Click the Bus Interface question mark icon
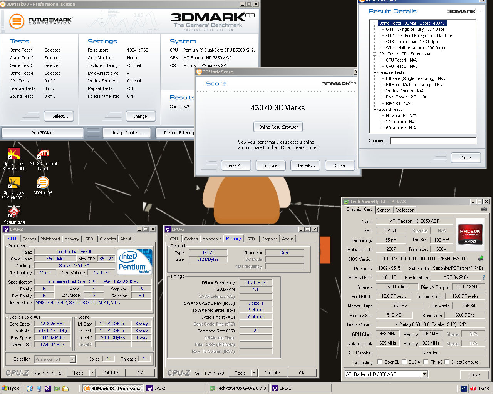This screenshot has width=493, height=394. (x=484, y=277)
